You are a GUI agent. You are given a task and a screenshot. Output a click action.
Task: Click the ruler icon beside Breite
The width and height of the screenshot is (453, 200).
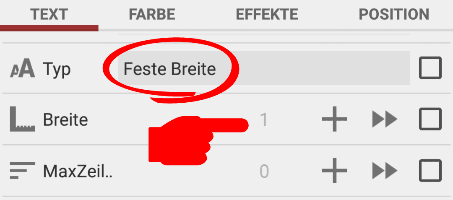[23, 119]
